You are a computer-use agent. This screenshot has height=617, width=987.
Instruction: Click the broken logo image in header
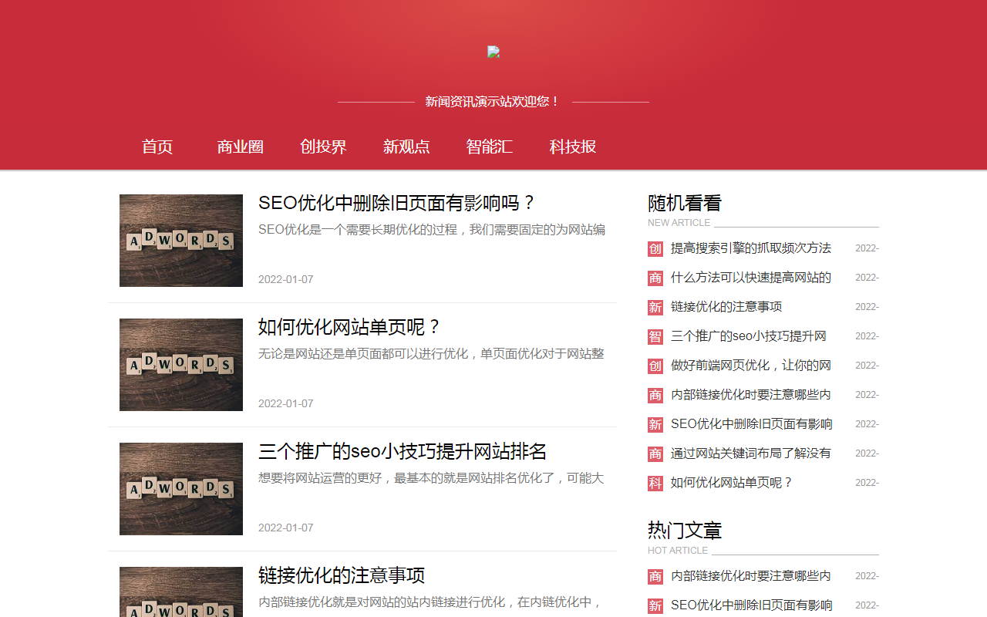coord(493,52)
